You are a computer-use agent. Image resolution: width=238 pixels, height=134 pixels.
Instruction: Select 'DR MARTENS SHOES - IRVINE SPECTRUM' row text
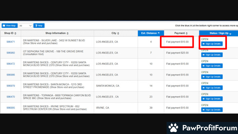pos(55,108)
